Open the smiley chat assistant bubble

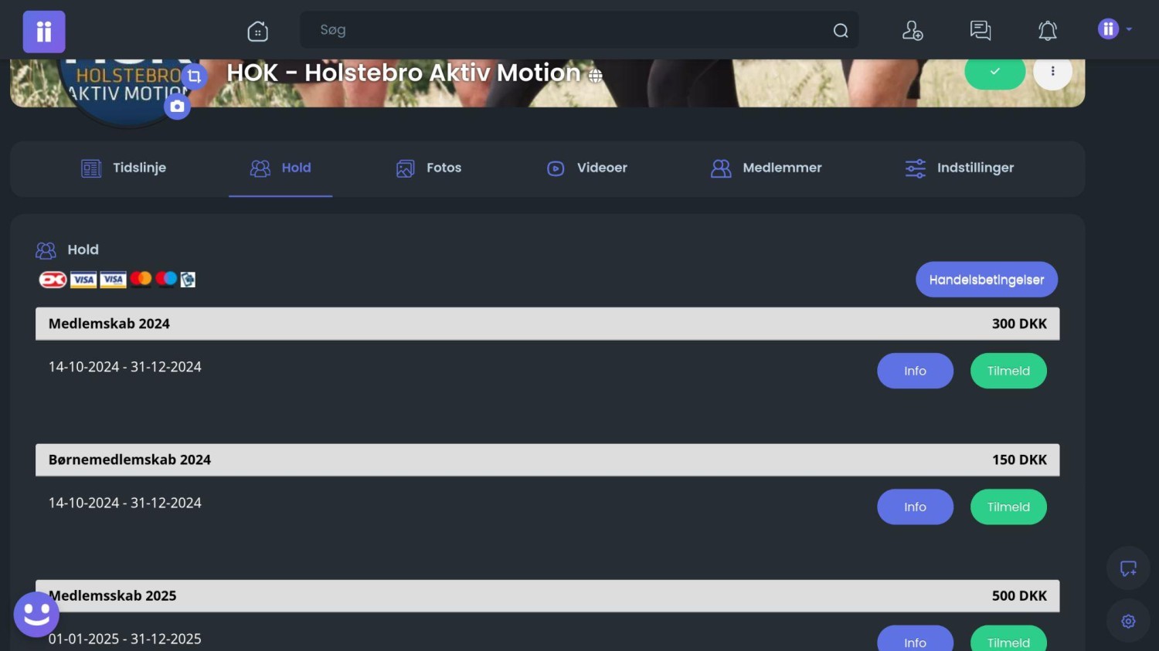[36, 615]
